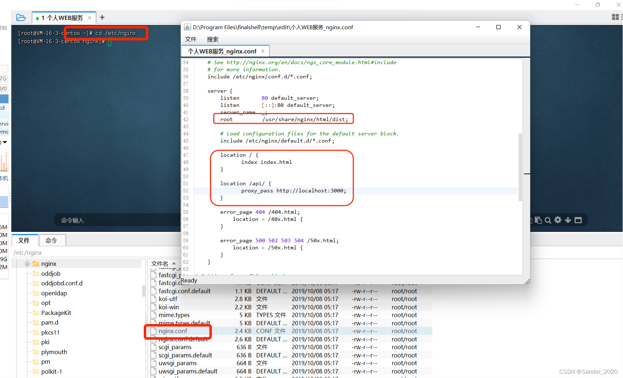623x378 pixels.
Task: Click the scgi_params file icon
Action: 153,347
